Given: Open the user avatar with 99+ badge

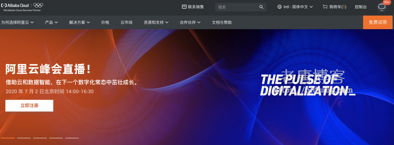Looking at the screenshot, I should click(x=382, y=7).
